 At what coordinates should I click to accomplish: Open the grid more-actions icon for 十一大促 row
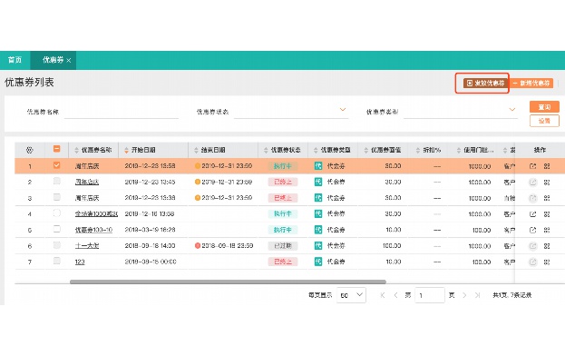pos(547,246)
